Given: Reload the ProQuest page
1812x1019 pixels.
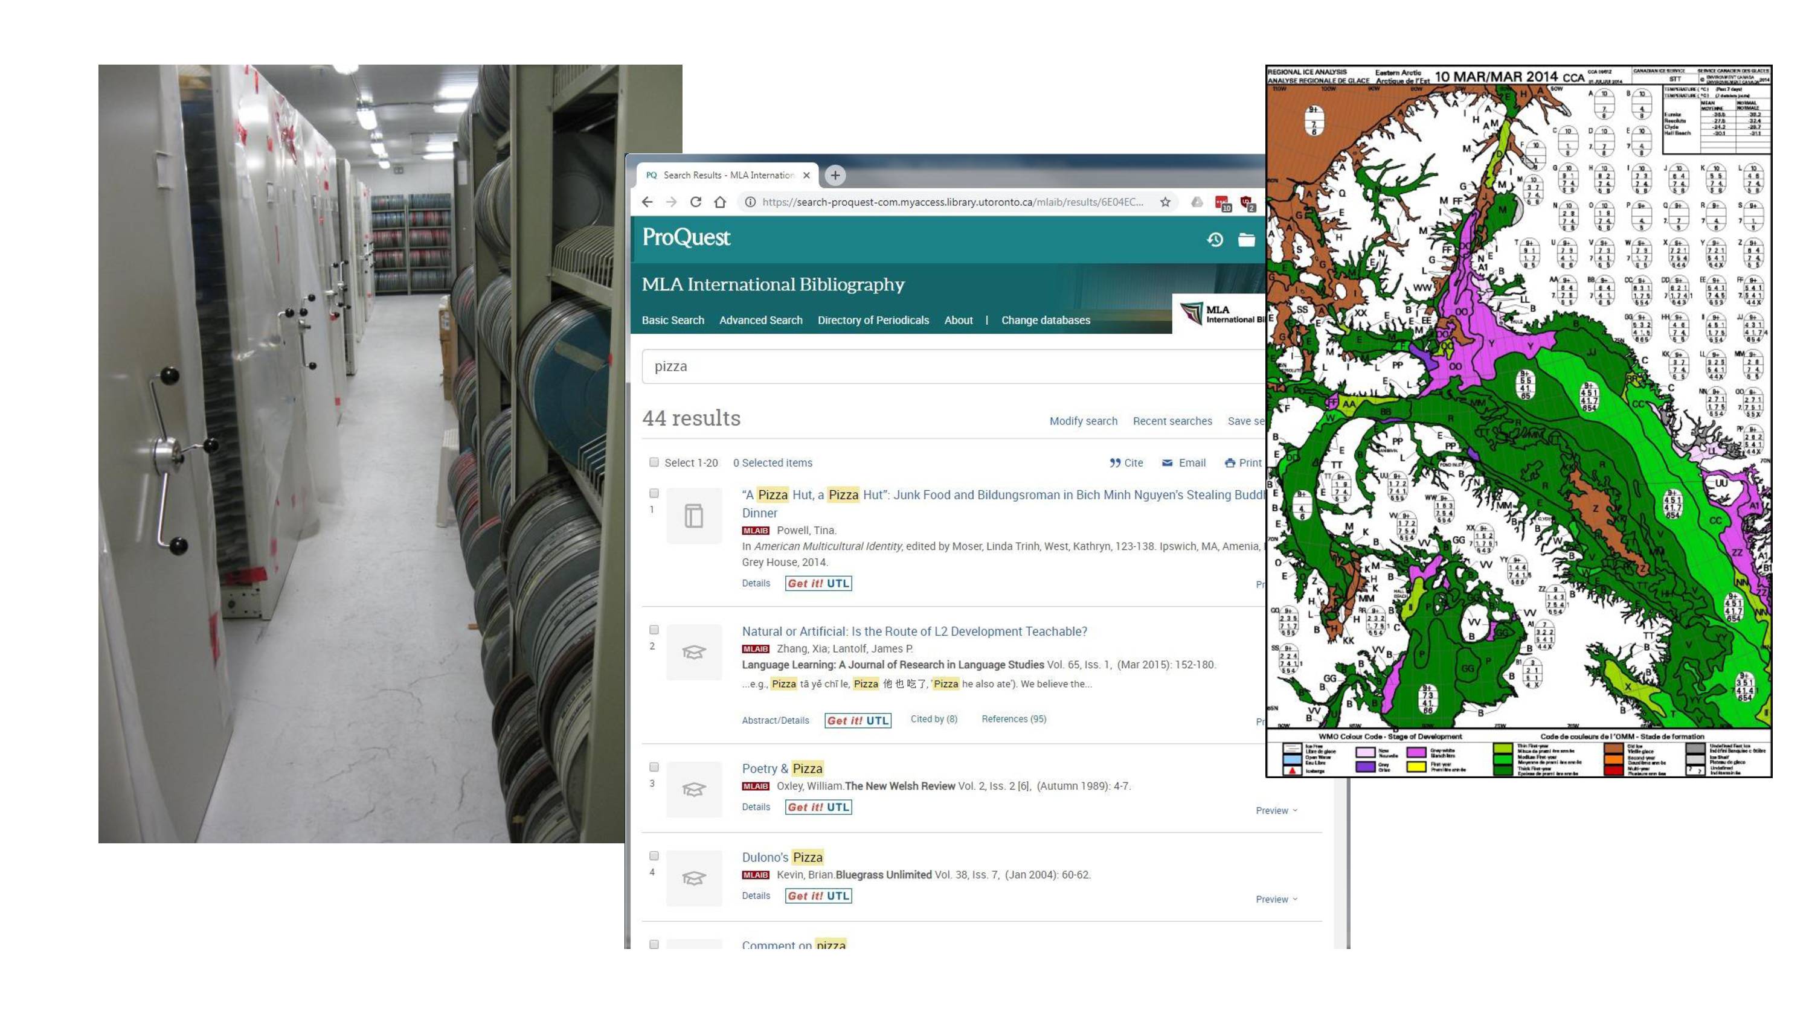Looking at the screenshot, I should (x=695, y=202).
